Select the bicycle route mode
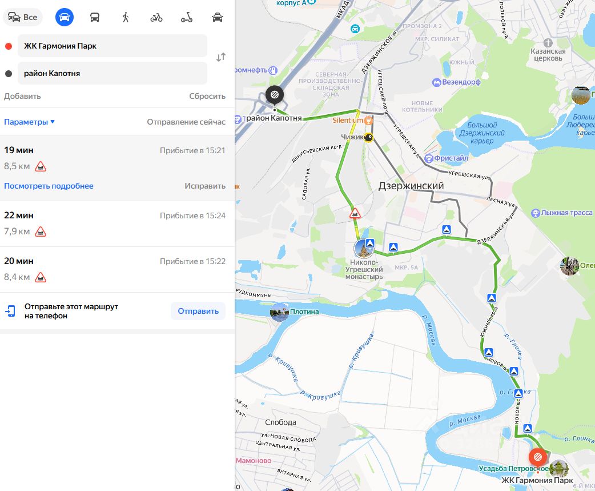This screenshot has height=491, width=595. (156, 18)
